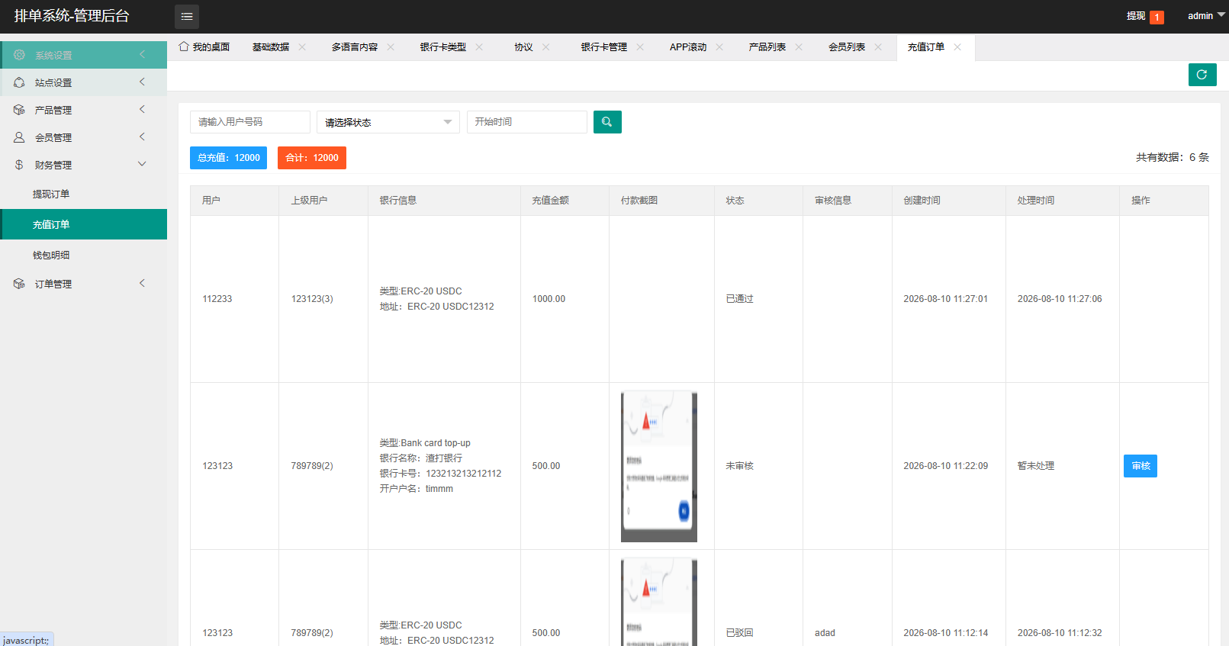Click review info text adad

tap(825, 633)
